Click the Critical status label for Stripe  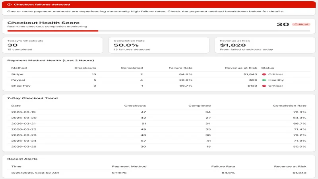(x=275, y=74)
